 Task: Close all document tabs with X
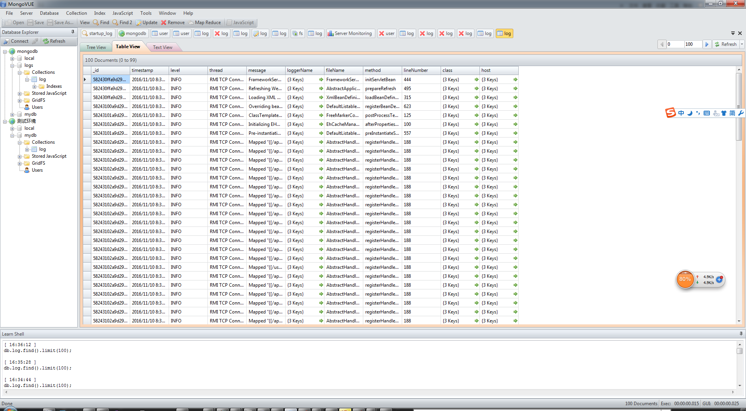point(740,33)
